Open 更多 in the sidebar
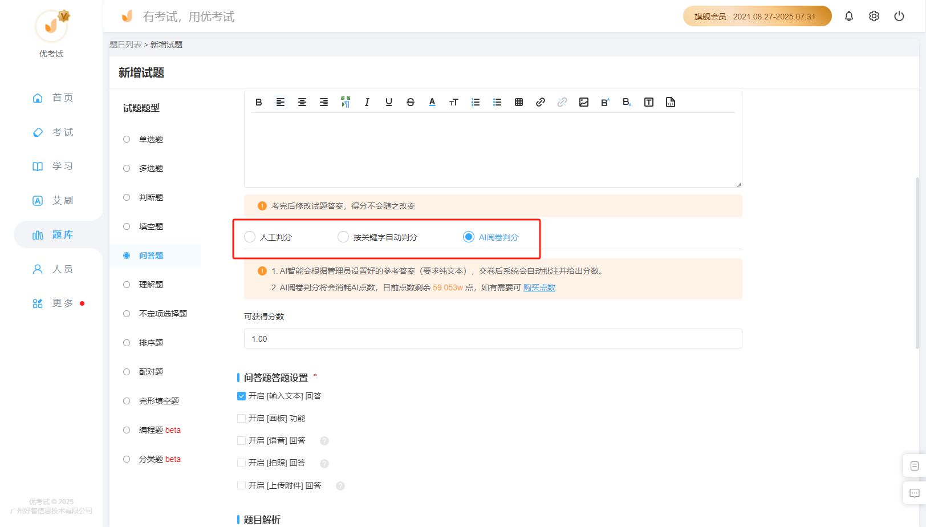The height and width of the screenshot is (527, 926). (x=53, y=303)
